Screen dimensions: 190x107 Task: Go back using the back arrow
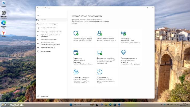[38, 12]
